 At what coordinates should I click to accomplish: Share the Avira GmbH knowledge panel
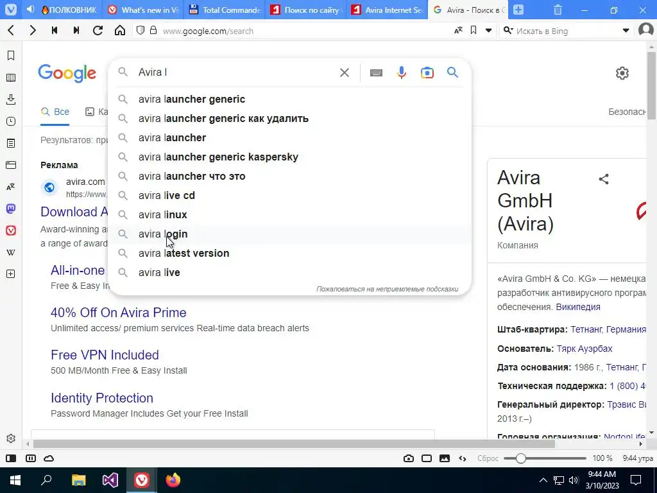click(604, 179)
